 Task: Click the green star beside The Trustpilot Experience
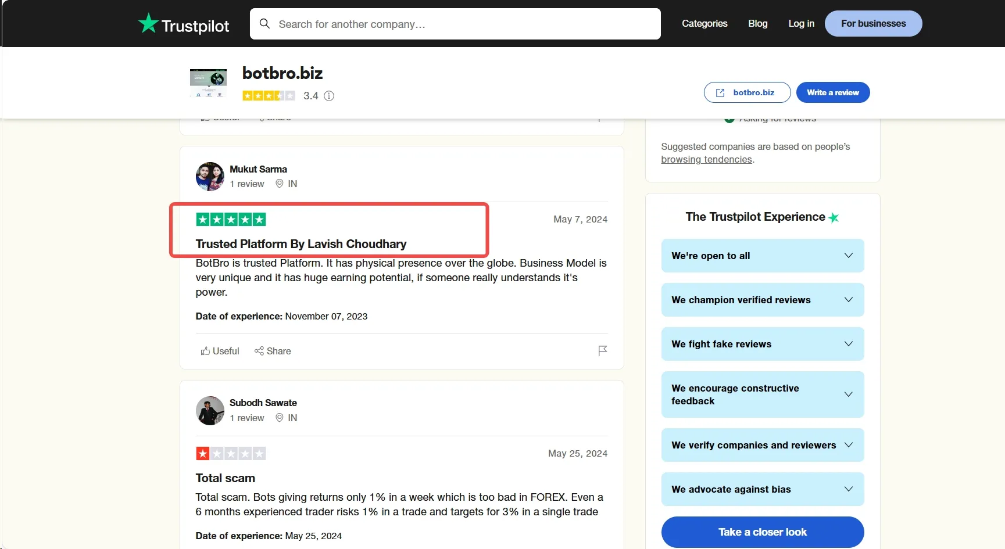[834, 218]
